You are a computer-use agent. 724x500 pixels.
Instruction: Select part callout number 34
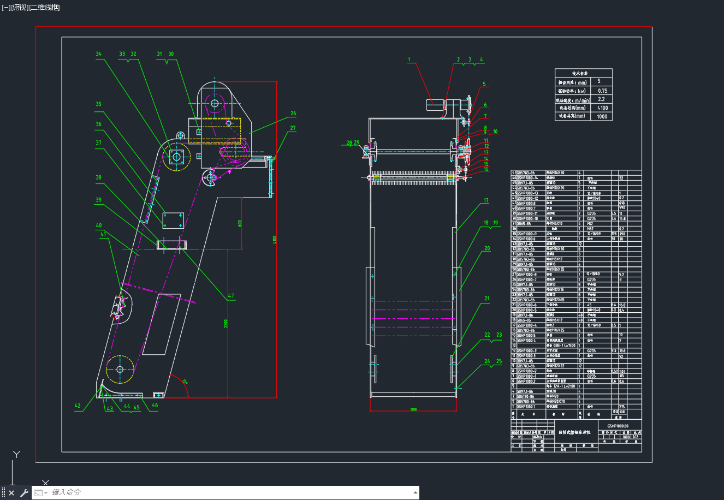click(x=99, y=54)
